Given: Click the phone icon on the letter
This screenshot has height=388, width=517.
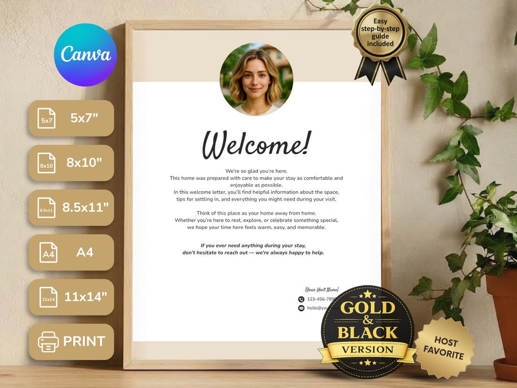Looking at the screenshot, I should (x=301, y=299).
